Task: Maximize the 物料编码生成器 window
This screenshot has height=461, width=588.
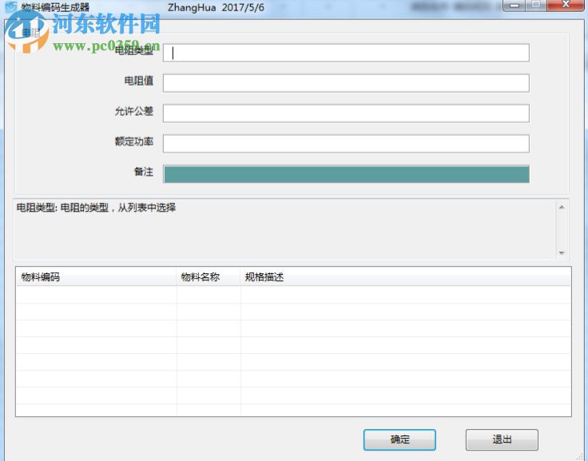Action: click(536, 6)
